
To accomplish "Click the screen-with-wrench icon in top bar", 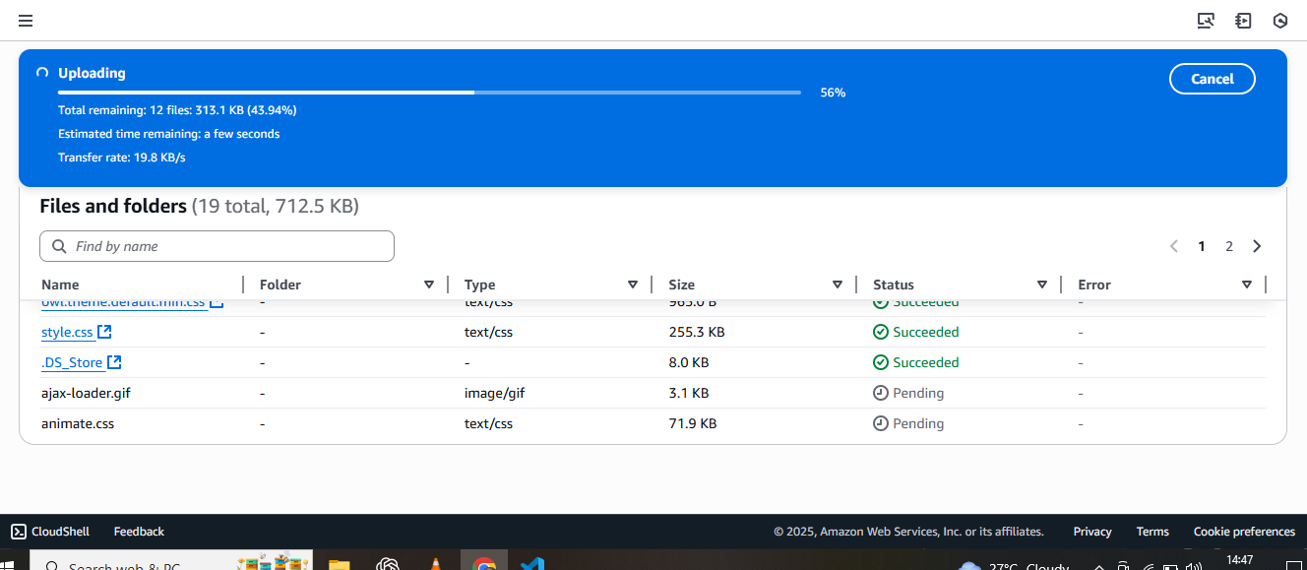I will [1206, 21].
